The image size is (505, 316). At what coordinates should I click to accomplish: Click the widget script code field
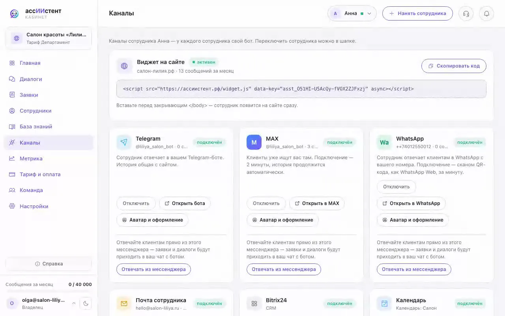[301, 89]
